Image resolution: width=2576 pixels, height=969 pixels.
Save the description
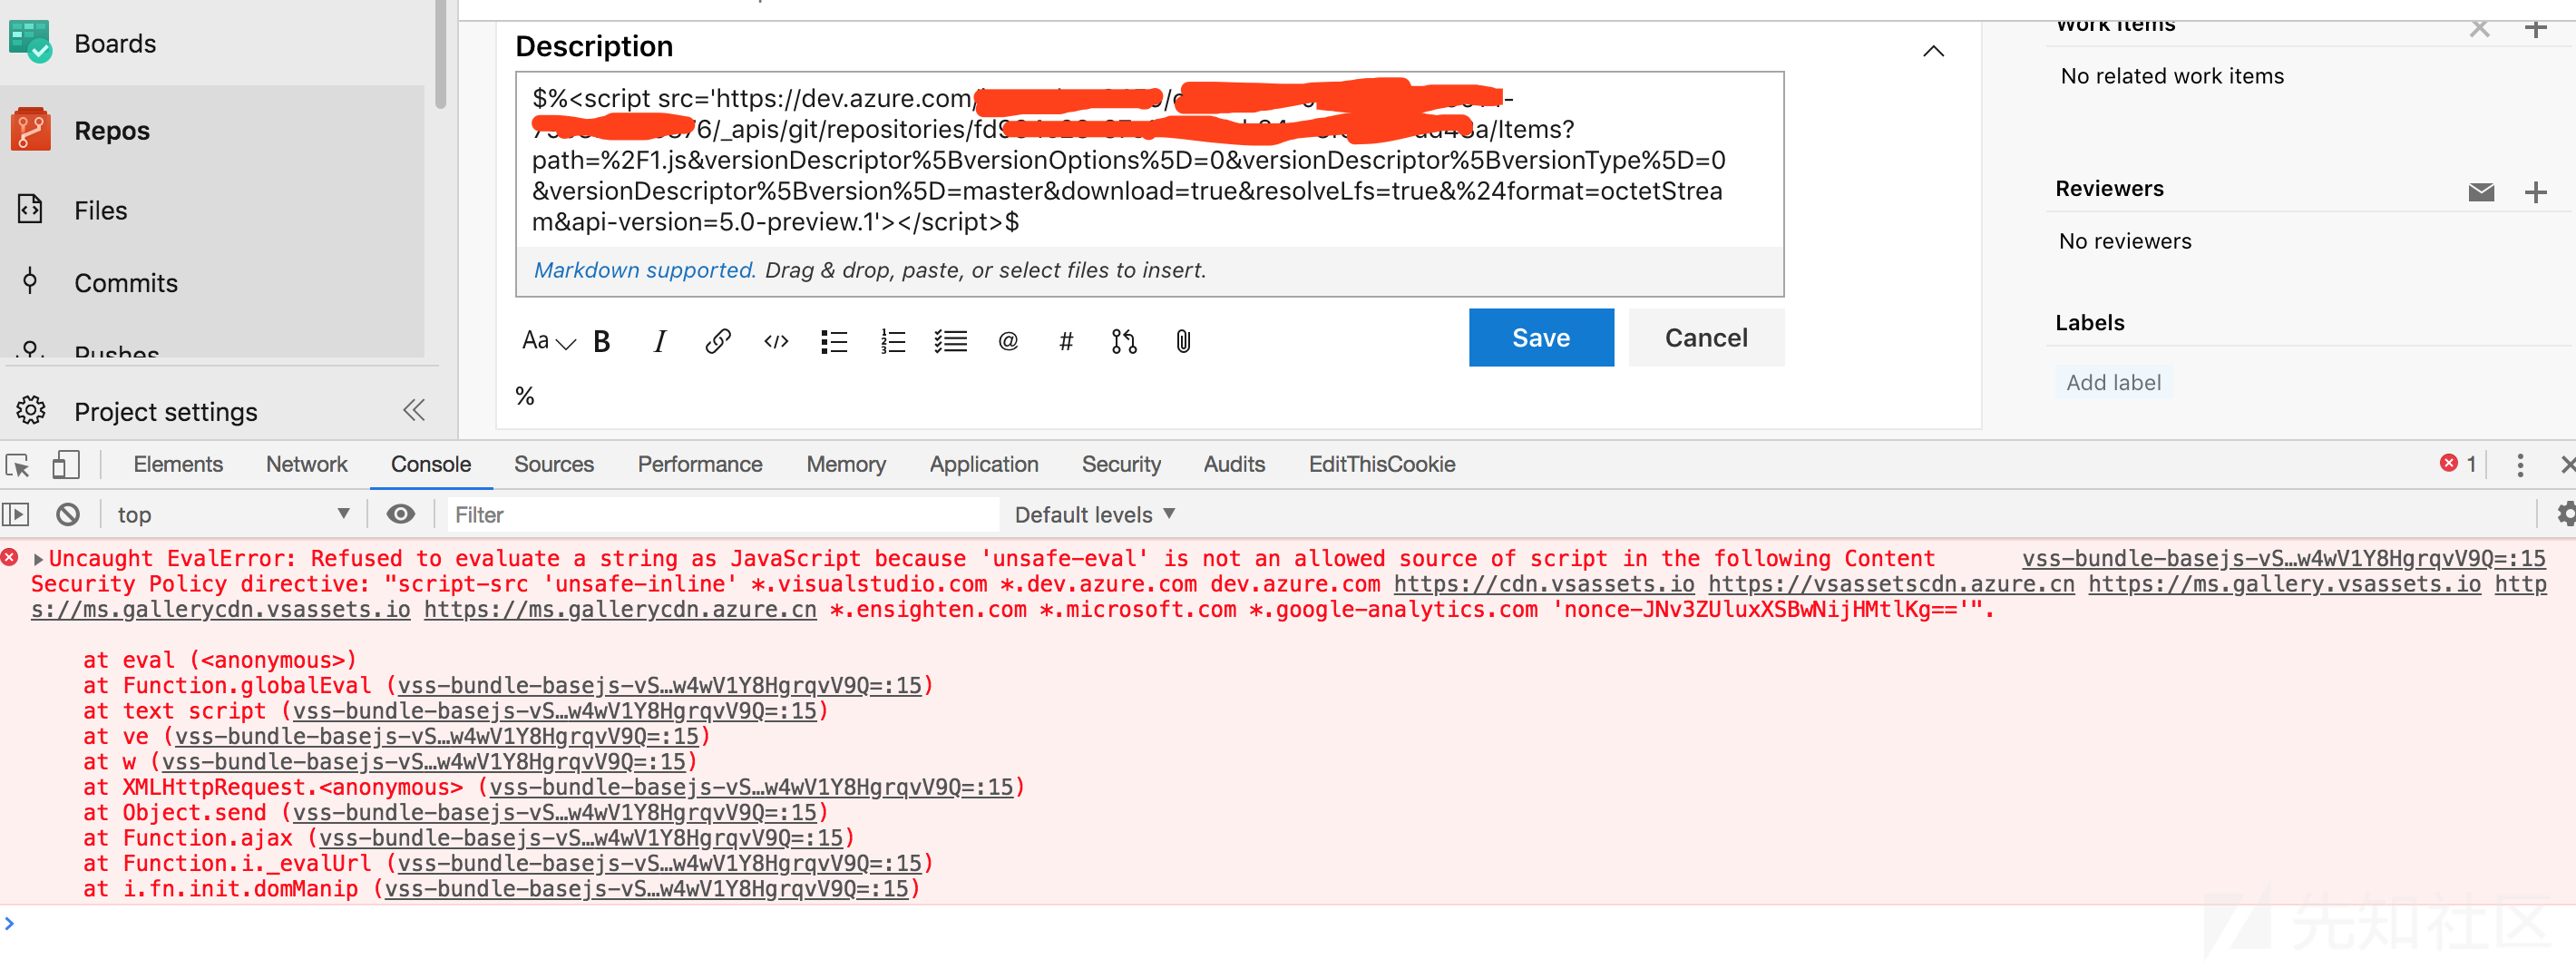[x=1541, y=338]
